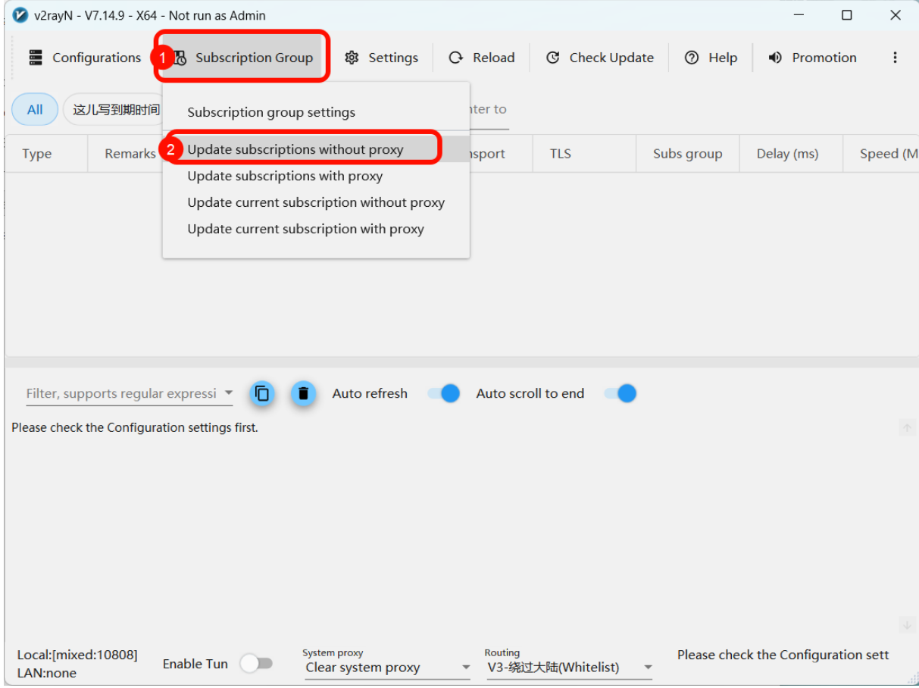Viewport: 919px width, 688px height.
Task: Click the trash icon to clear log
Action: pos(304,393)
